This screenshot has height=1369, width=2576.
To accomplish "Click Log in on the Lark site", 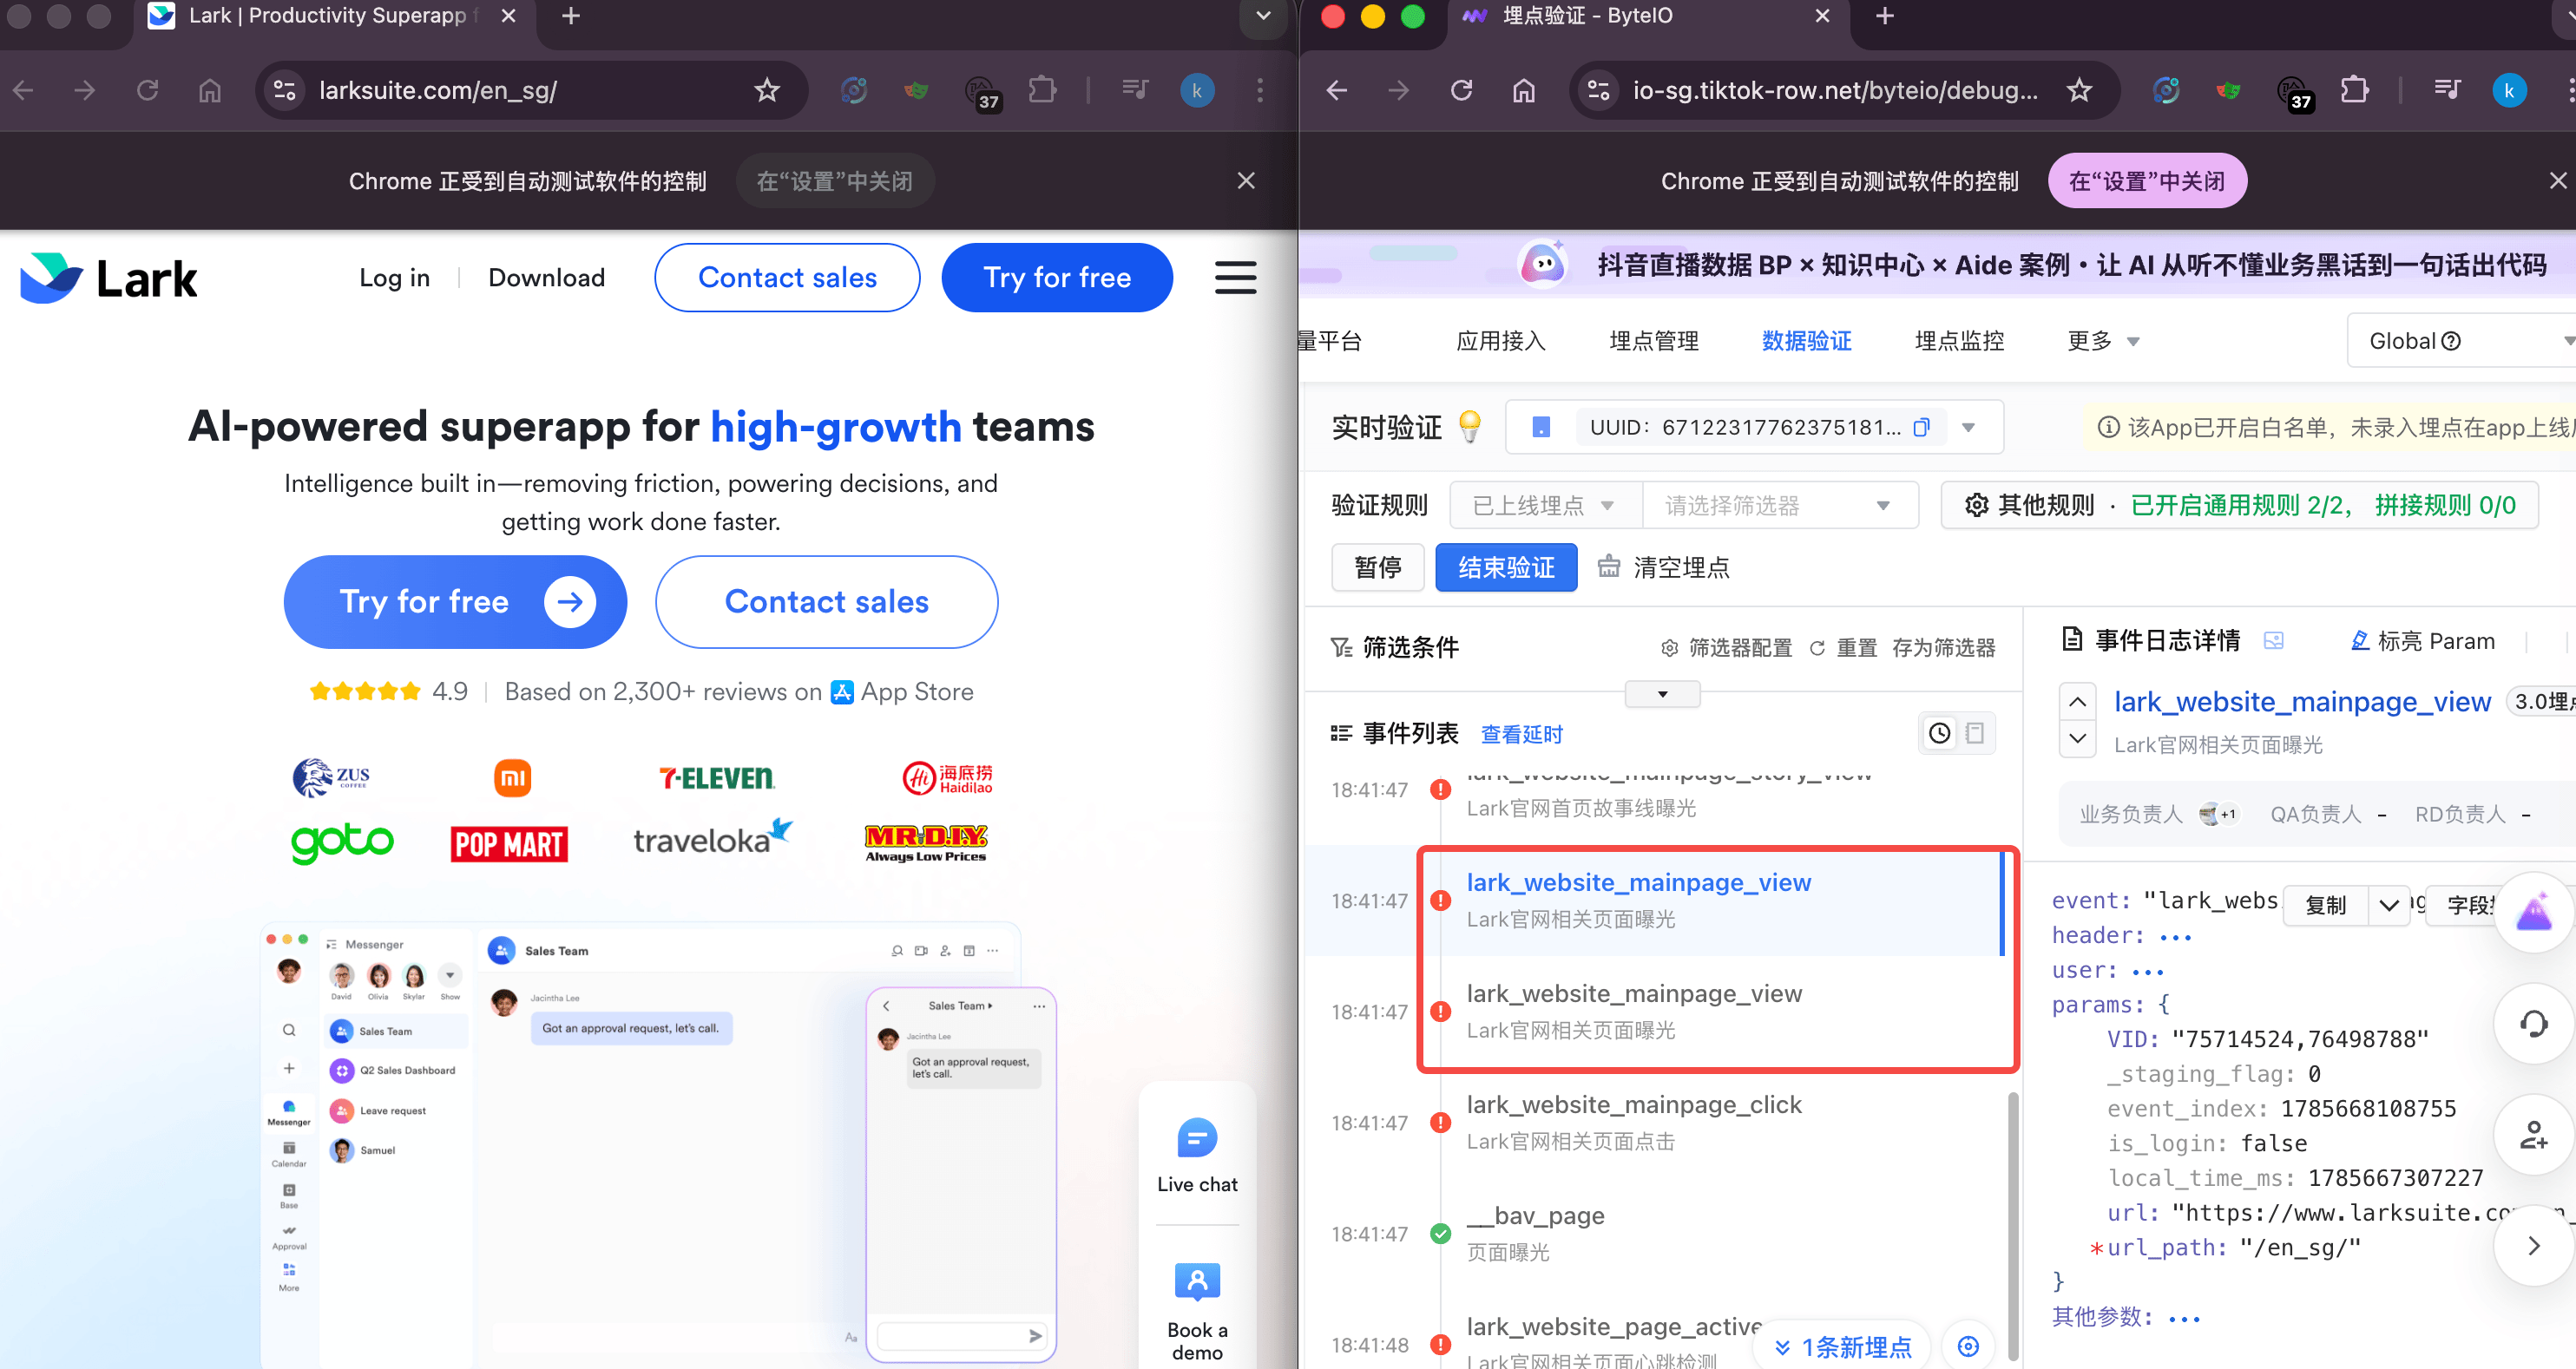I will 394,278.
